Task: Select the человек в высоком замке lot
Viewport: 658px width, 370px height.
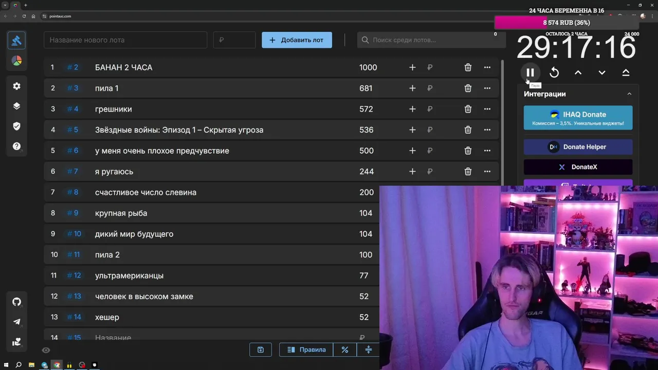Action: tap(144, 297)
